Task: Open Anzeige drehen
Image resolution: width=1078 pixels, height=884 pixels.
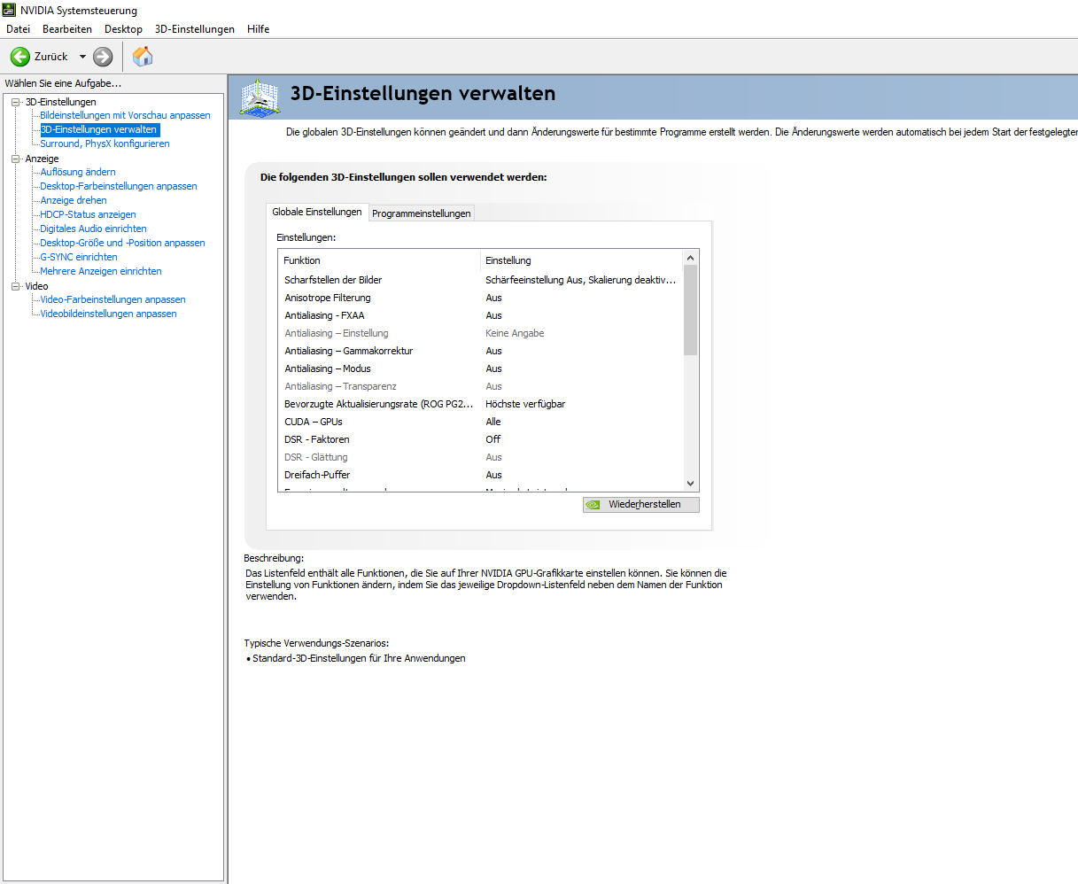Action: click(x=74, y=200)
